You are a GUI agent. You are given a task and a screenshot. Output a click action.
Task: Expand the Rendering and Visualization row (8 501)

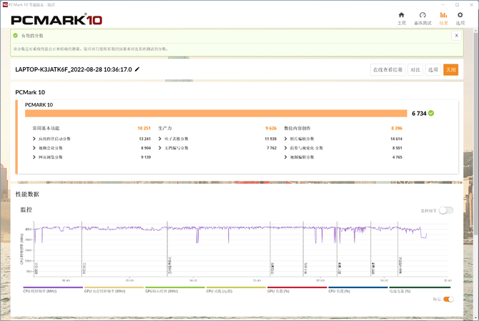tap(343, 148)
